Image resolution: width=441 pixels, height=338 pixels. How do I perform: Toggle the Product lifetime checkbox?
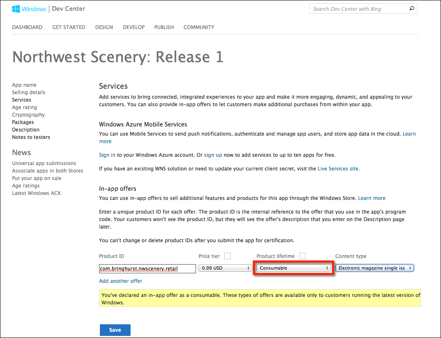(303, 256)
